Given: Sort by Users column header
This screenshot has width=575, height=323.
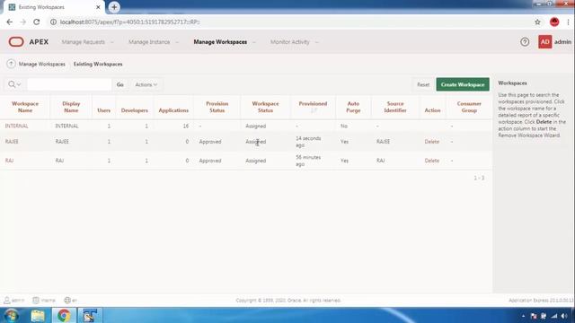Looking at the screenshot, I should click(104, 110).
